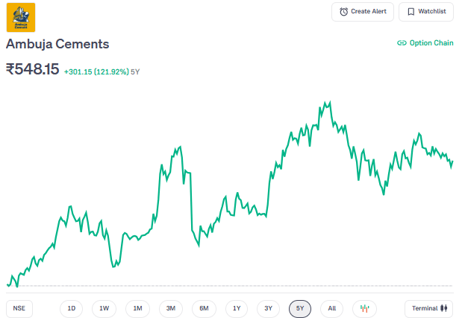The height and width of the screenshot is (335, 465).
Task: Open the NSE exchange selector
Action: (19, 308)
